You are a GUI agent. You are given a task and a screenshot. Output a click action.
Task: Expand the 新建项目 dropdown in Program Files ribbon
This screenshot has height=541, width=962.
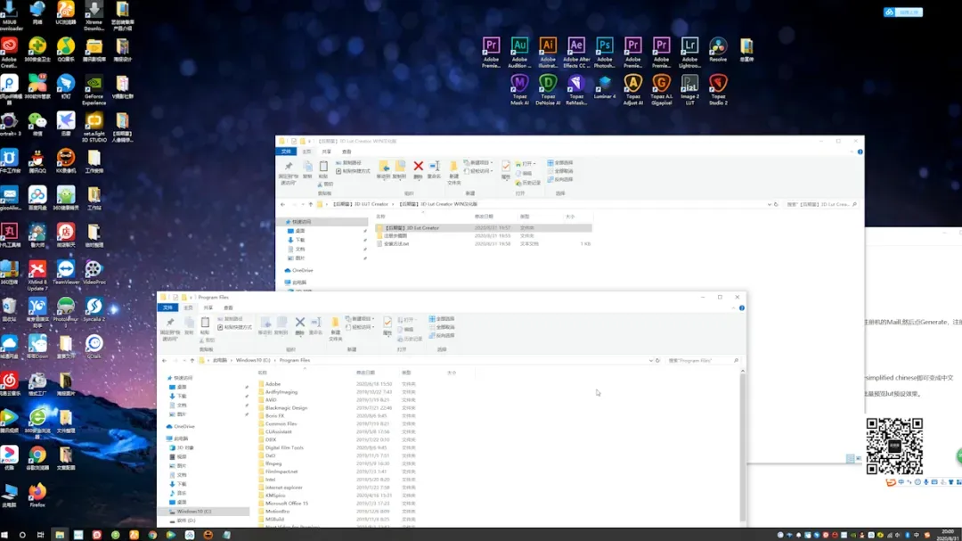[363, 318]
